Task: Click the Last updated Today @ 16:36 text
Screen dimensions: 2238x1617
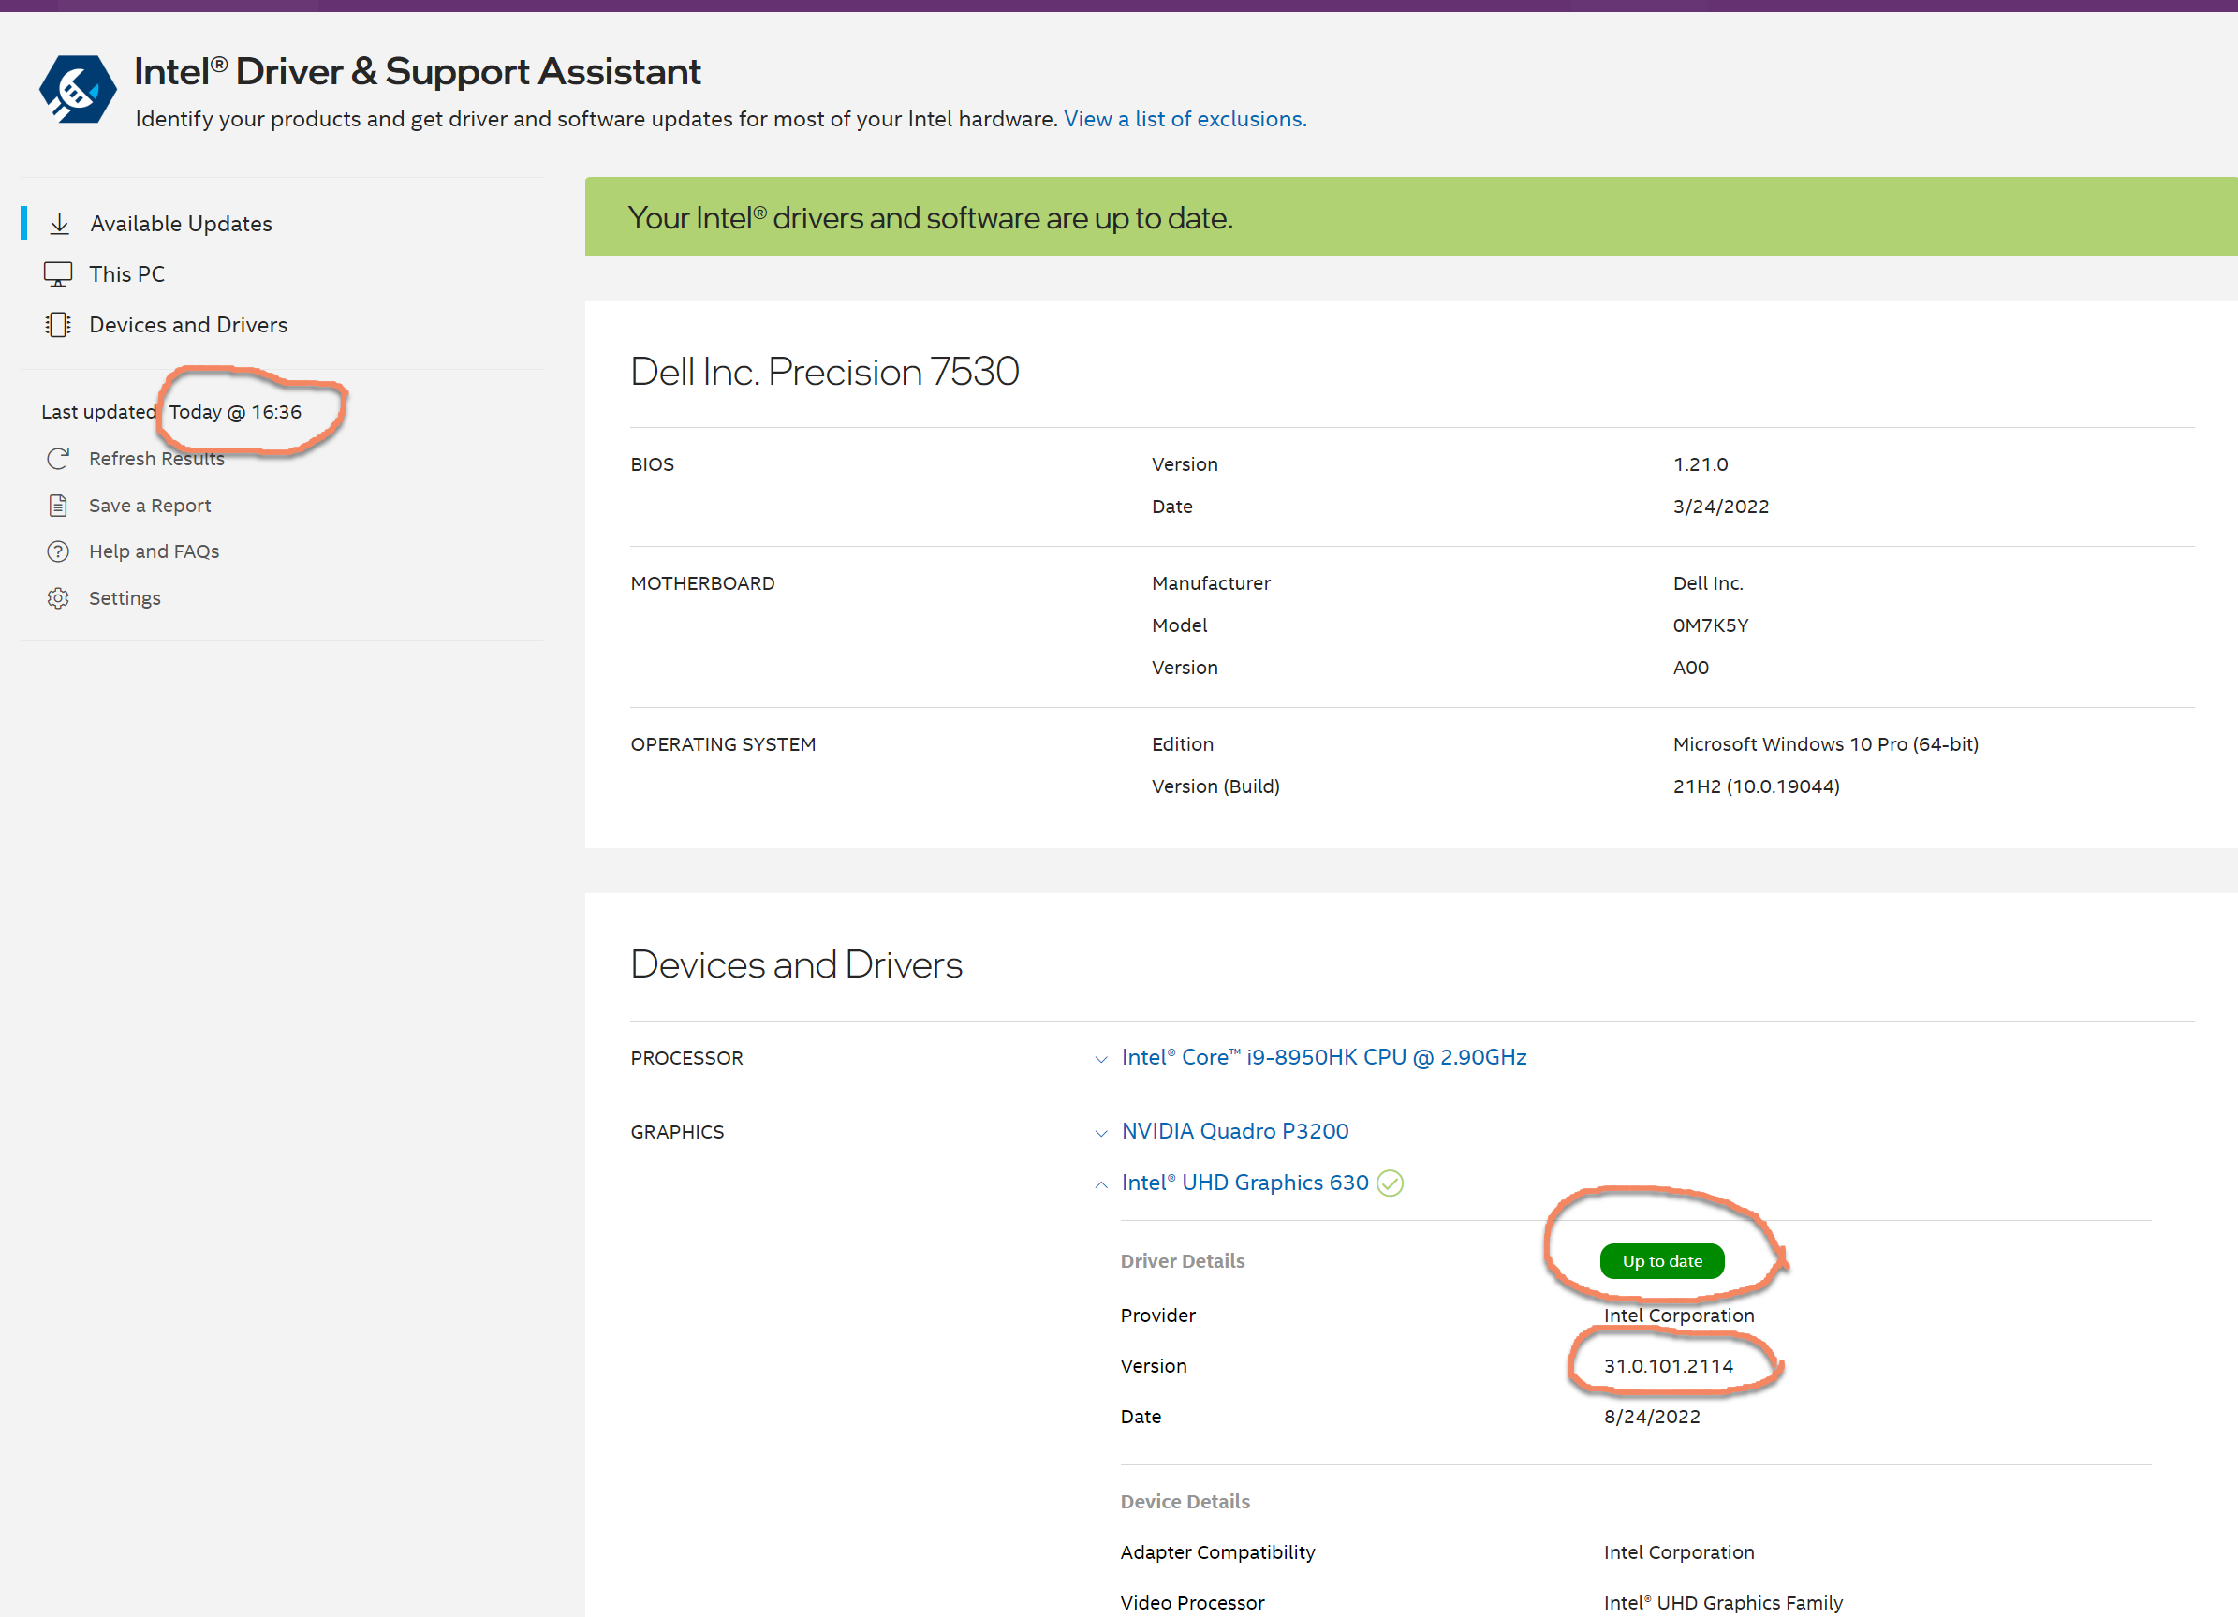Action: pos(236,411)
